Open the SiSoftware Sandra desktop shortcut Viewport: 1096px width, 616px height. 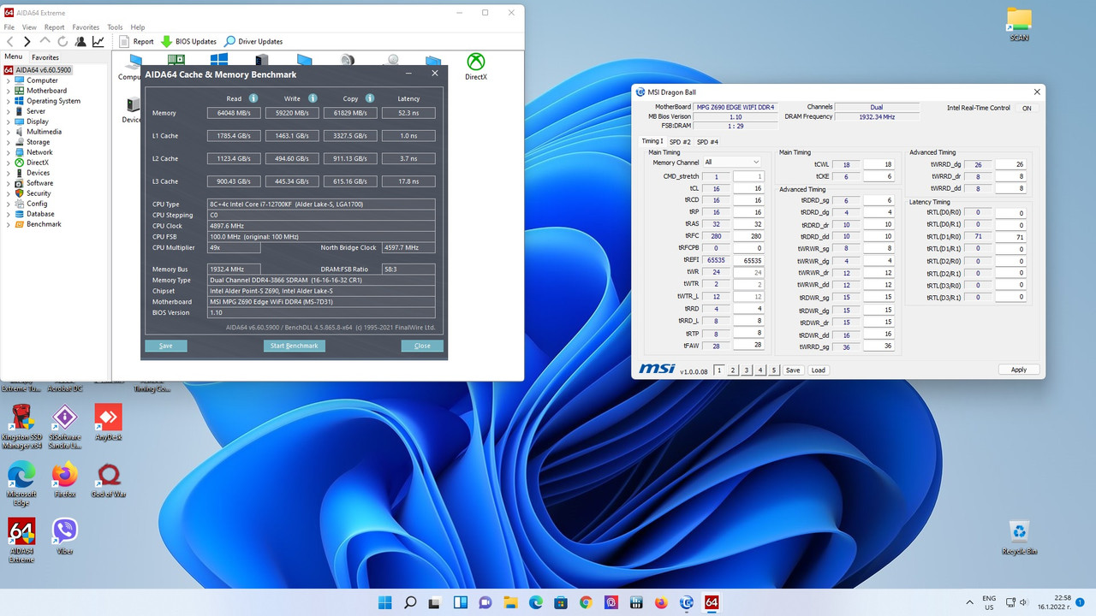(x=64, y=426)
